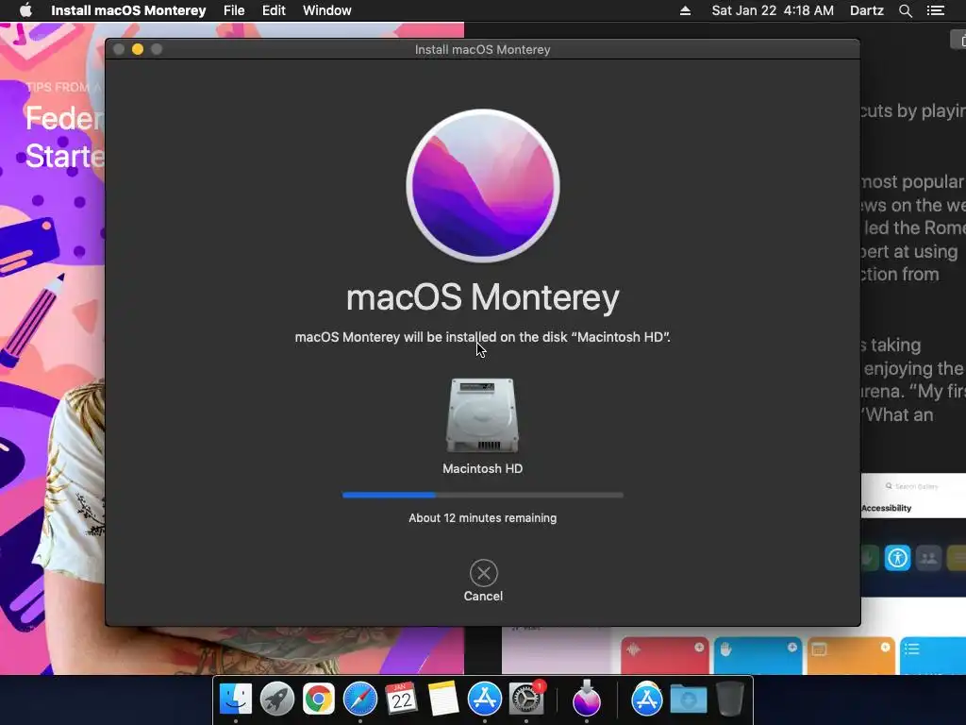Open the Edit menu
This screenshot has width=966, height=725.
pos(274,10)
